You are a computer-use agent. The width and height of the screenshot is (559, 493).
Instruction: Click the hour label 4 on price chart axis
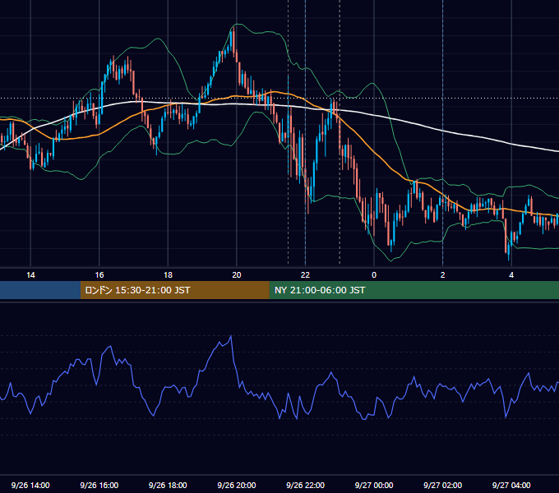[x=511, y=275]
